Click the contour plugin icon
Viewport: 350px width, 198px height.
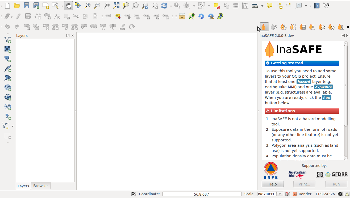(220, 16)
